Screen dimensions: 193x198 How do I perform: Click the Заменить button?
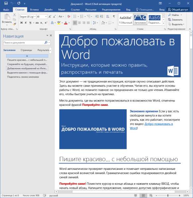coord(175,20)
